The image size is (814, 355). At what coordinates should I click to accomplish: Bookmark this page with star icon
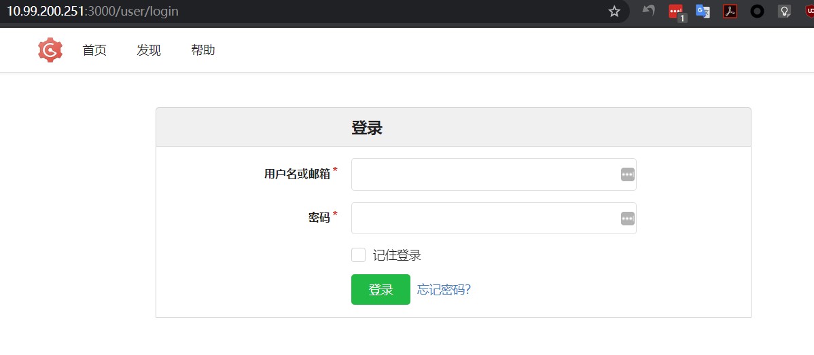point(614,12)
